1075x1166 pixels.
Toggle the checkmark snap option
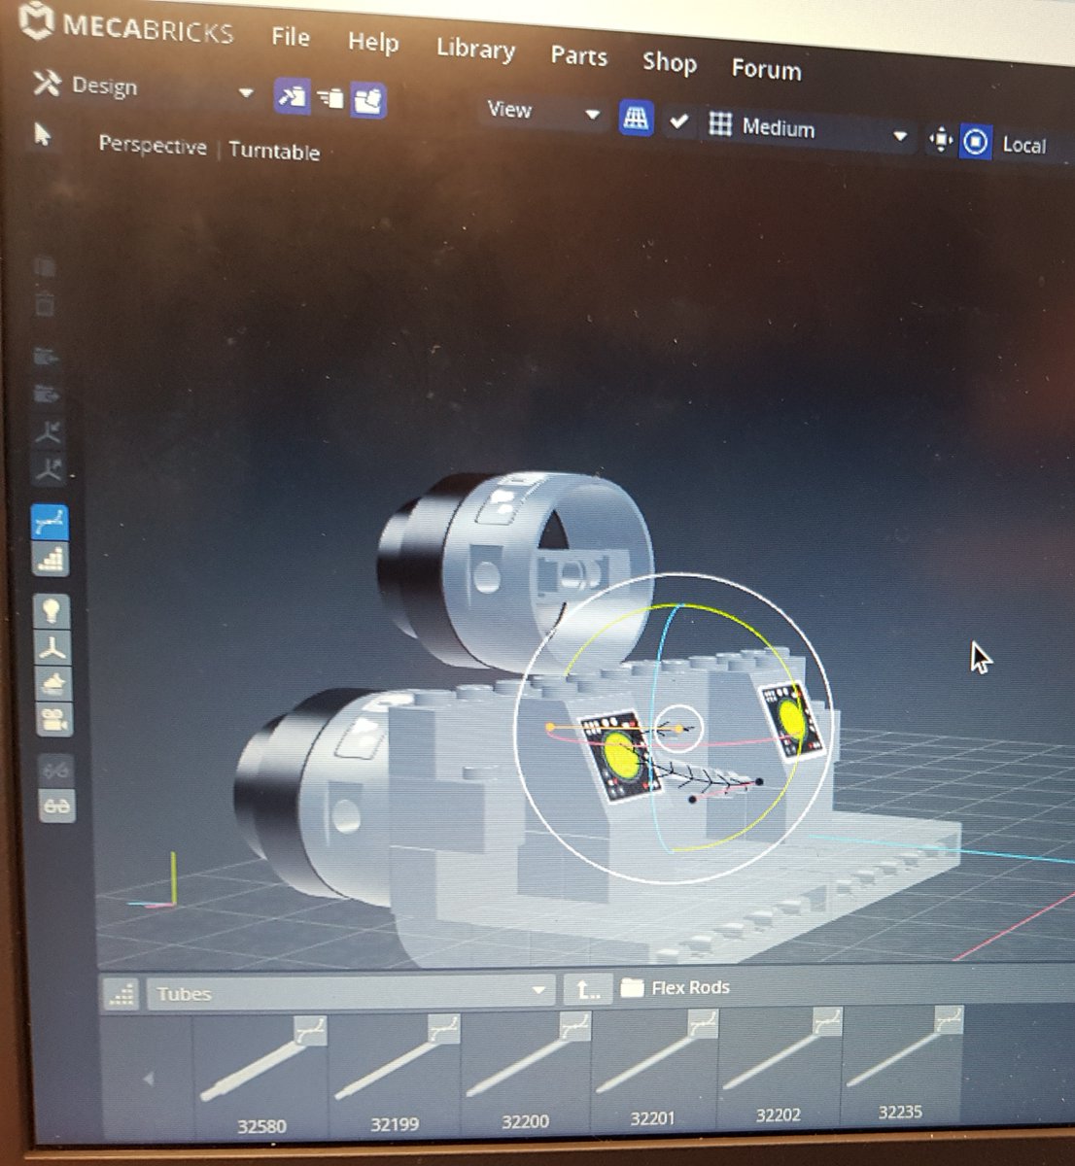pos(679,122)
